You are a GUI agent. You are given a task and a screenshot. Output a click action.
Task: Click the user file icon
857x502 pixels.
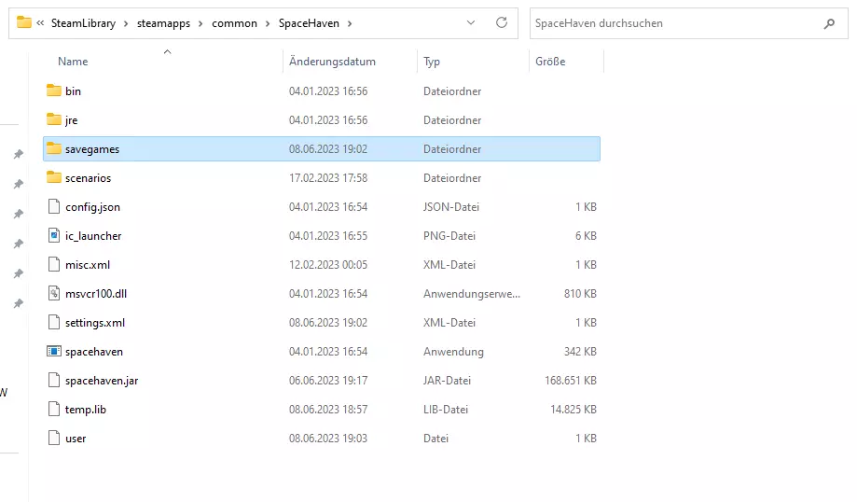pos(53,439)
